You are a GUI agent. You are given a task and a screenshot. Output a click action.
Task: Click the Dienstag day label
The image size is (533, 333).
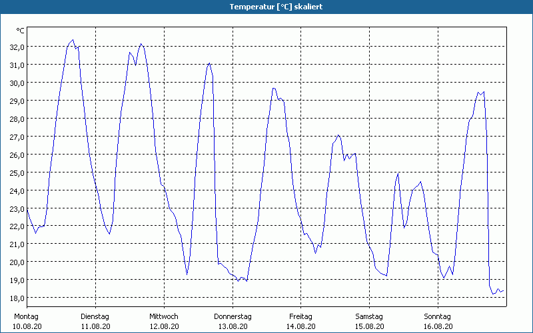click(95, 317)
